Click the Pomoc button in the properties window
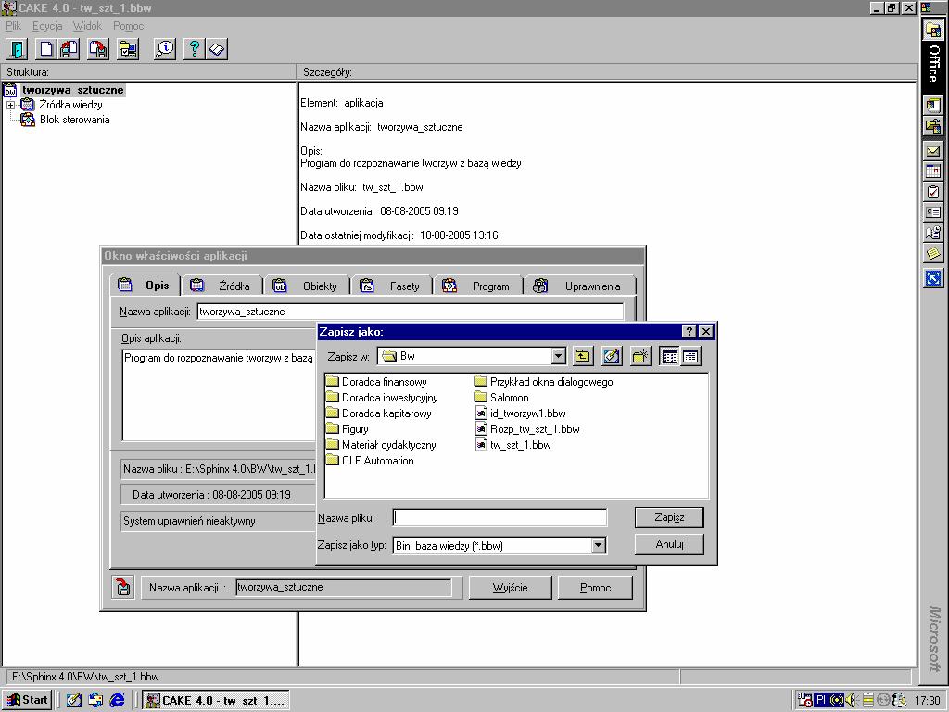Screen dimensions: 949x712 [x=596, y=587]
